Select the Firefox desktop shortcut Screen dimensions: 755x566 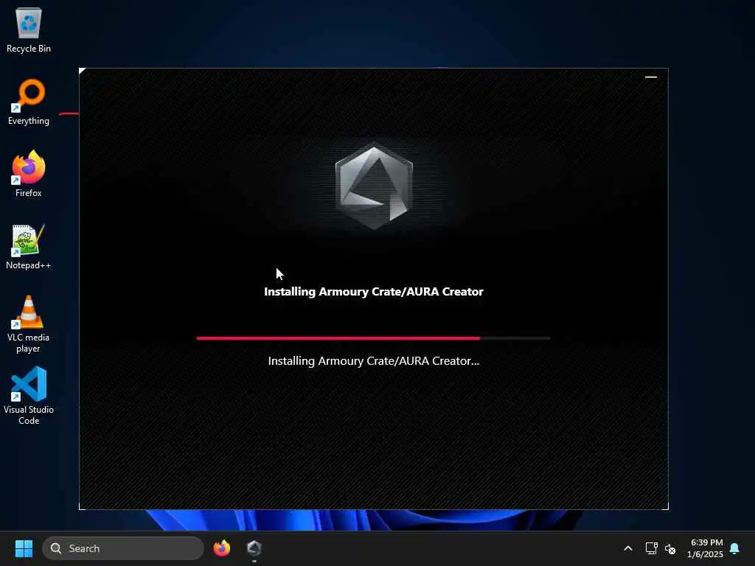(29, 174)
